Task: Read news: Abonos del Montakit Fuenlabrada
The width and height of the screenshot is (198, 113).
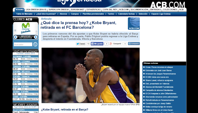Action: pos(159,87)
